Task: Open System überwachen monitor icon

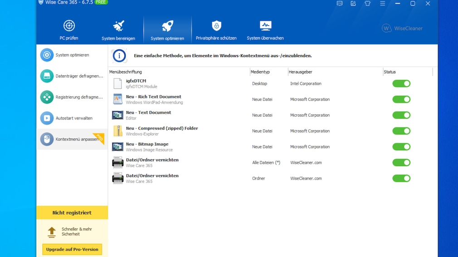Action: tap(265, 26)
